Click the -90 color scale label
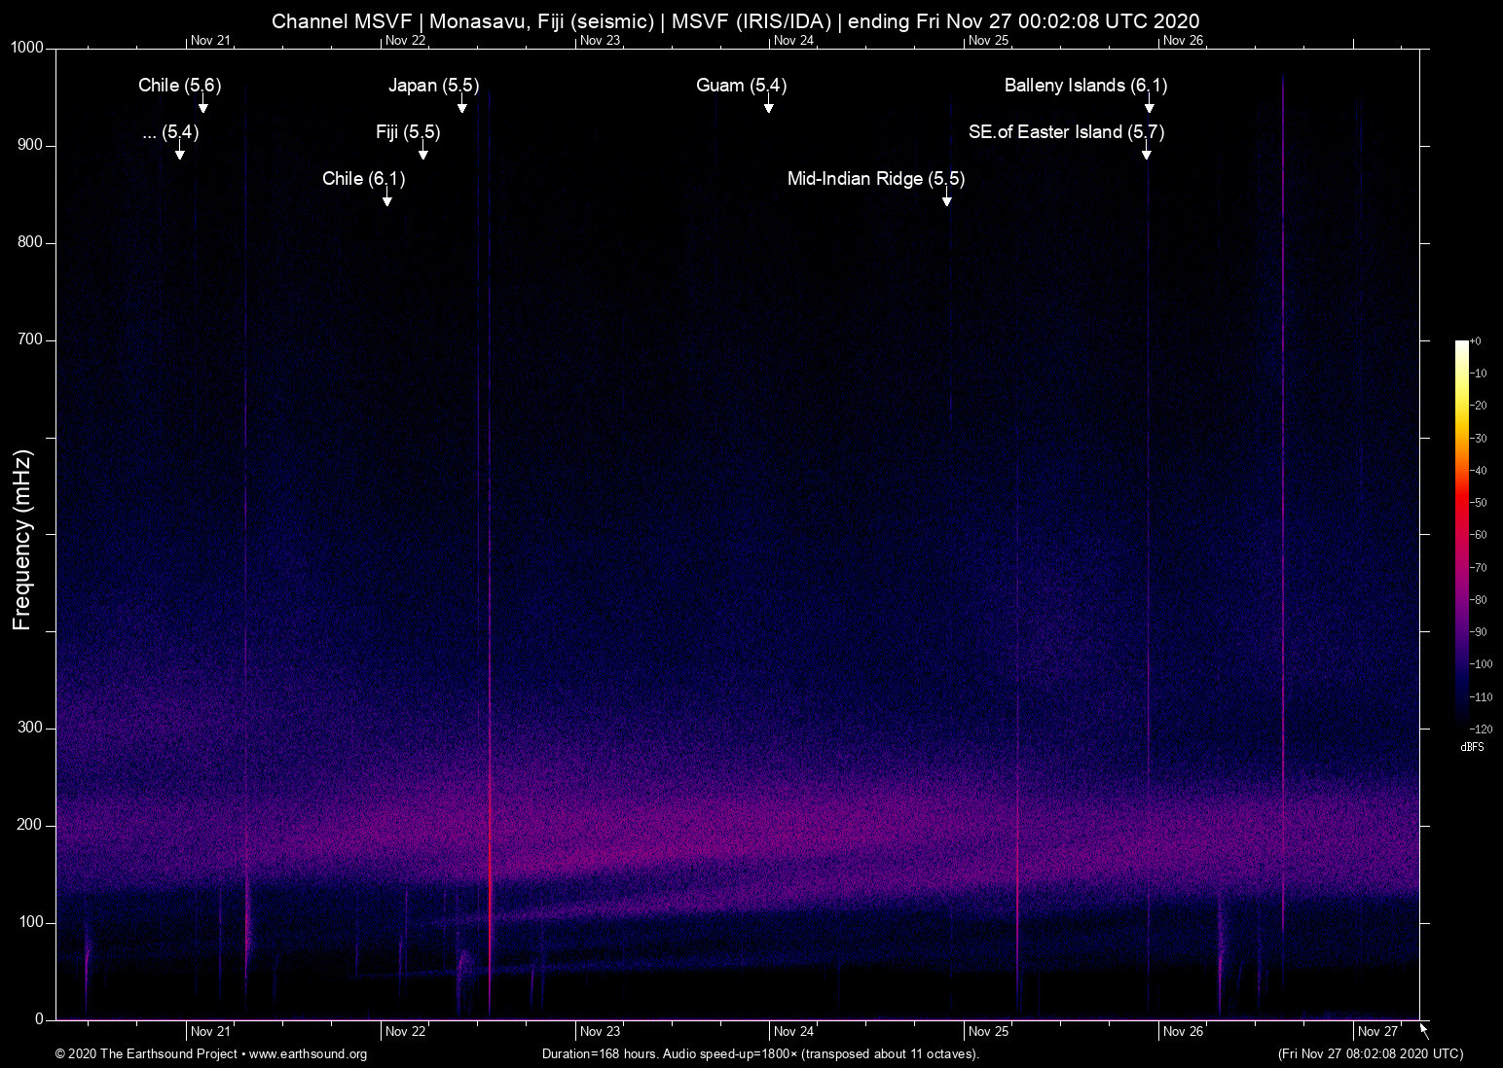This screenshot has height=1068, width=1503. coord(1479,632)
